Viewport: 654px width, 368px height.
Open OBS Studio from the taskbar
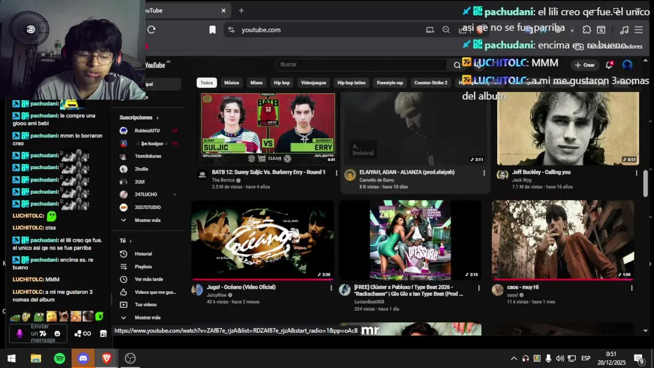tap(130, 358)
